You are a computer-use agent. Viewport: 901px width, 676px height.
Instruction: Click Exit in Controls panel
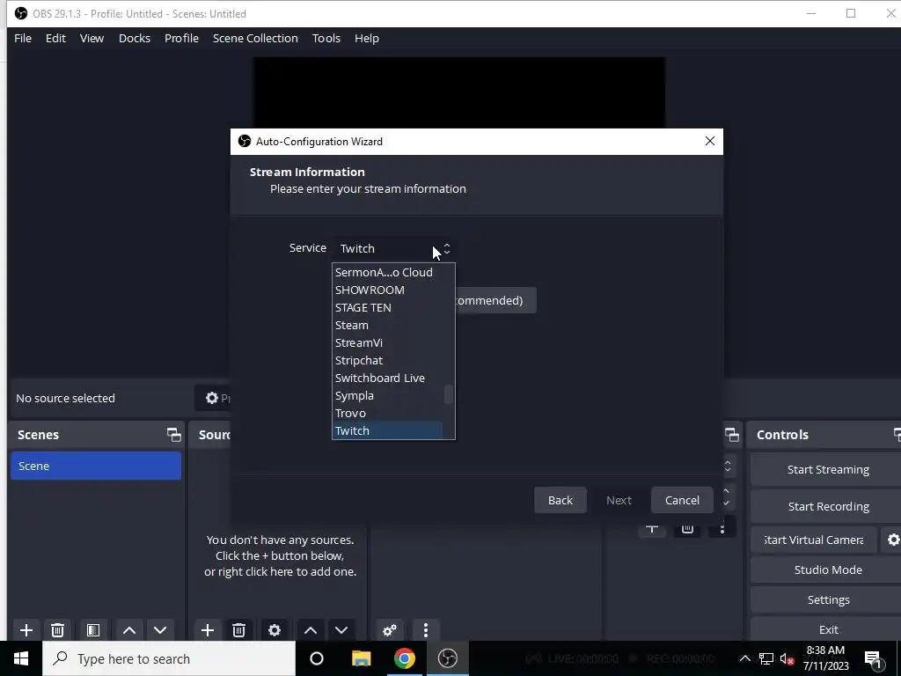(x=828, y=629)
